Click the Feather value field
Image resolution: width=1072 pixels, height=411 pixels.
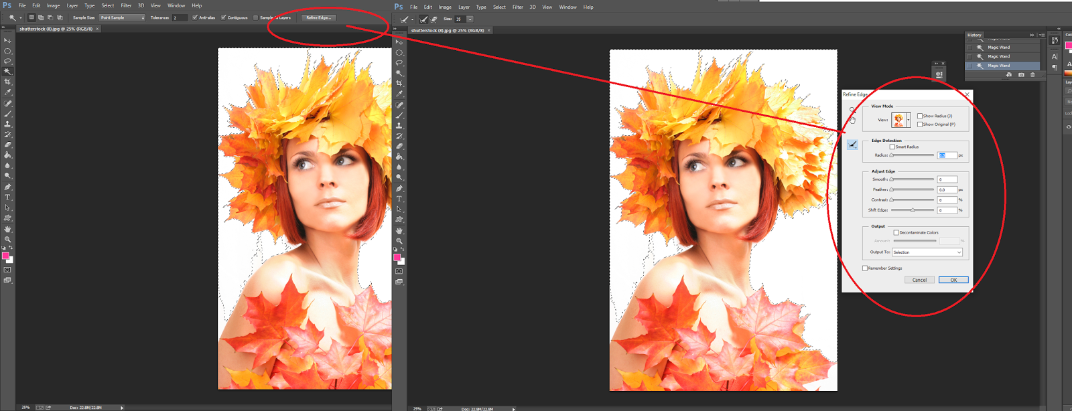click(x=947, y=189)
